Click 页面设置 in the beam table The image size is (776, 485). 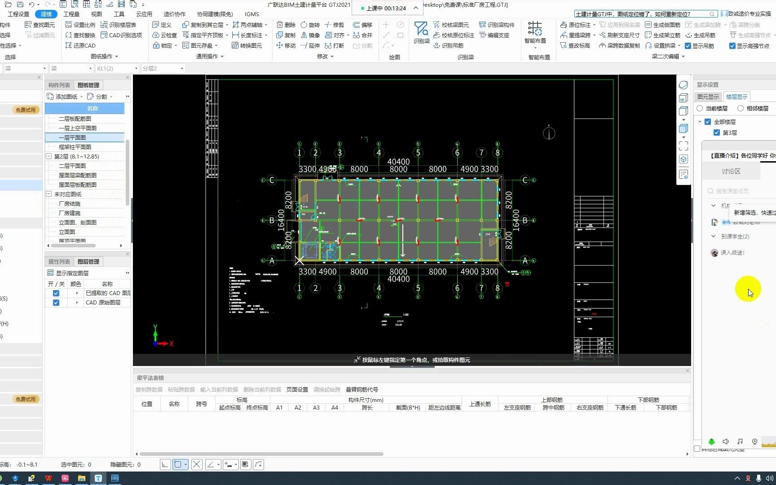point(297,389)
